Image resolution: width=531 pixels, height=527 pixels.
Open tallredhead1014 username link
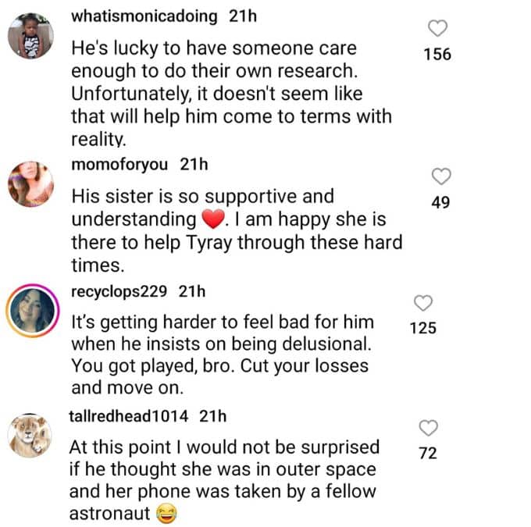click(129, 416)
